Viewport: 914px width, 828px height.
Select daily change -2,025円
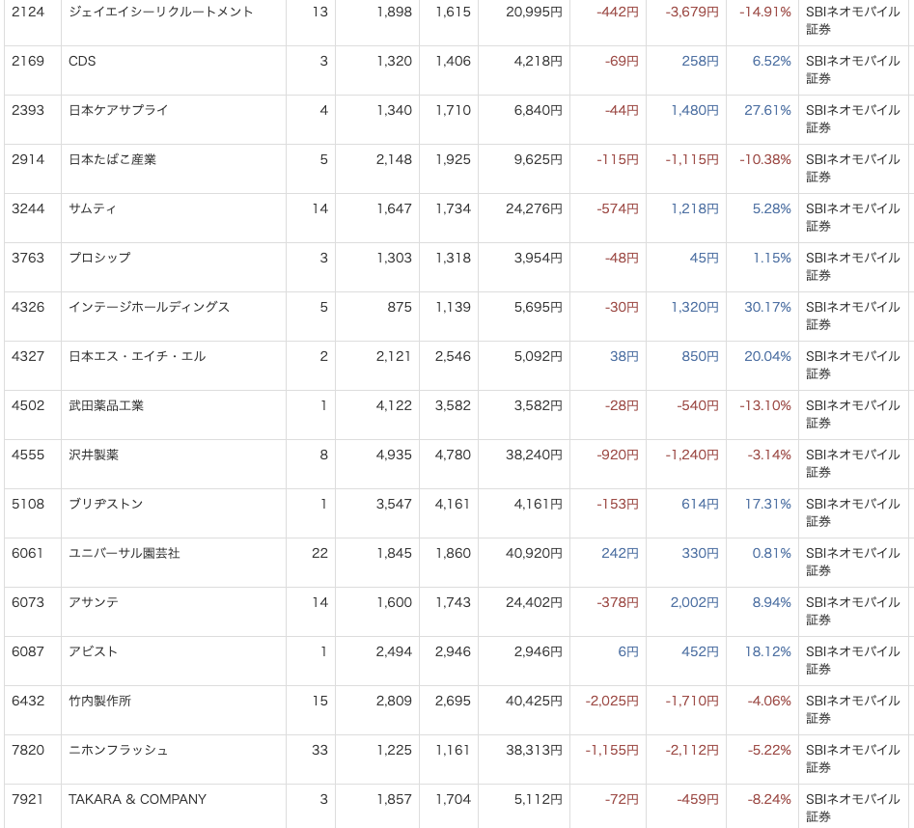[612, 701]
